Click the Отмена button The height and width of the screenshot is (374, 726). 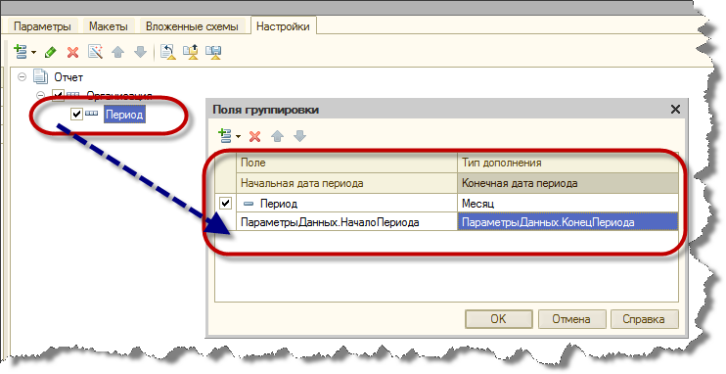coord(571,319)
